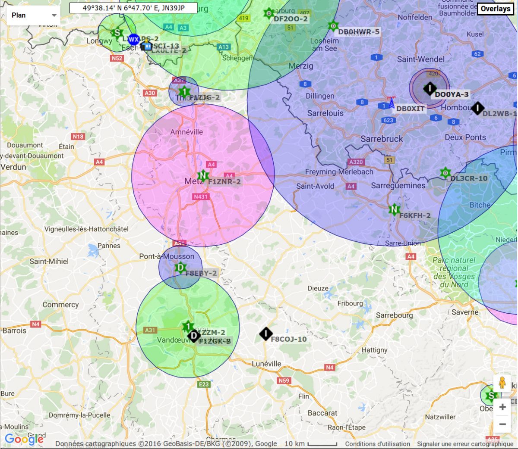Select the DB0HWR-5 digipeater star marker

(x=333, y=26)
